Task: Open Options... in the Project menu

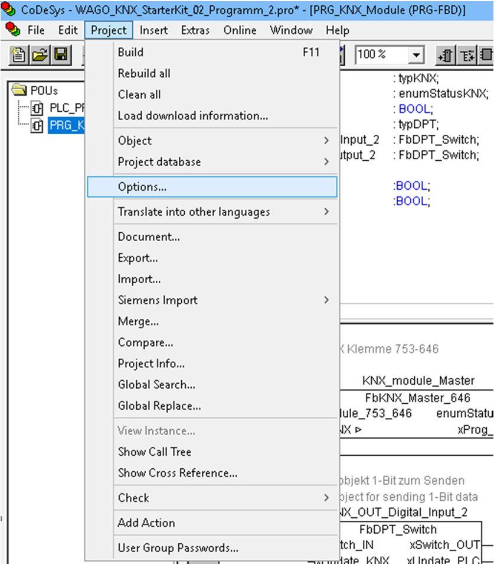Action: tap(212, 187)
